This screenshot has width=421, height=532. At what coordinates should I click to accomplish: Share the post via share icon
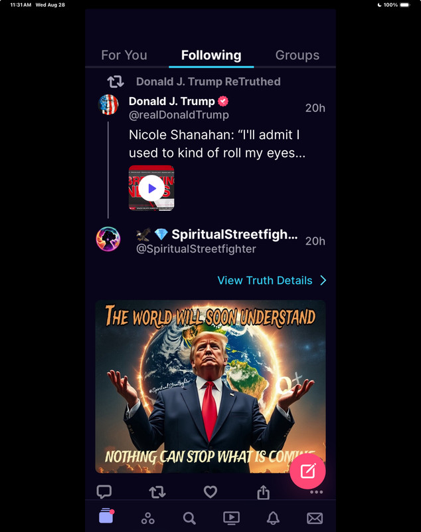263,491
